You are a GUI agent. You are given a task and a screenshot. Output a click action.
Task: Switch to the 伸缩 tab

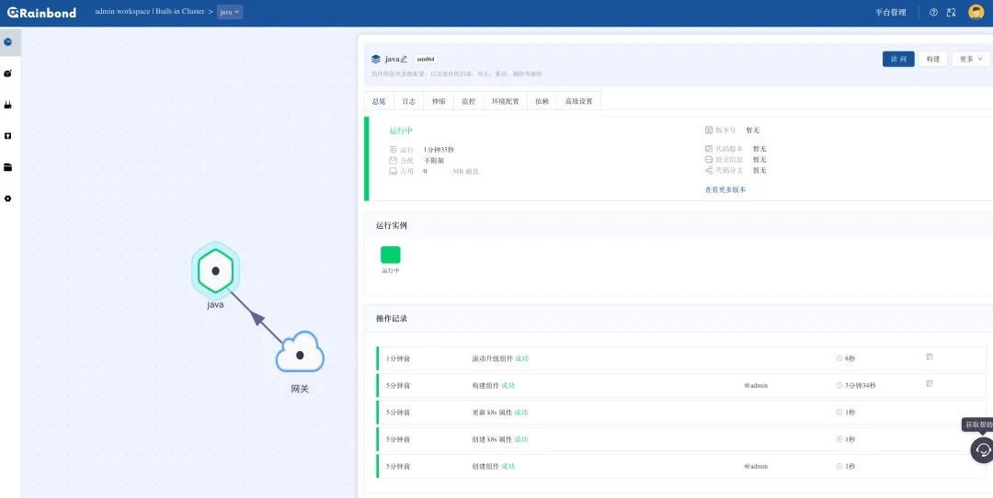[439, 101]
